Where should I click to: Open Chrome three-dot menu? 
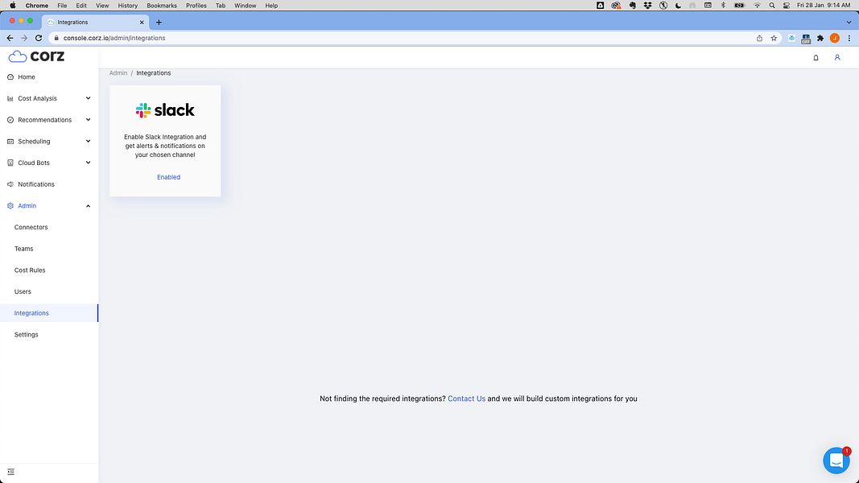[x=849, y=38]
